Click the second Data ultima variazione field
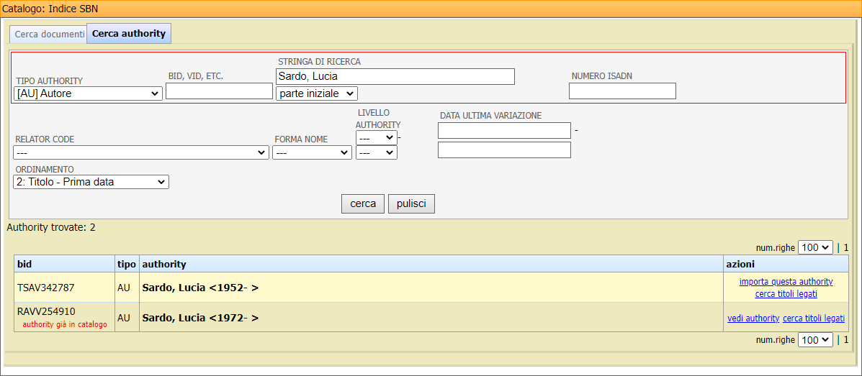This screenshot has height=376, width=862. tap(504, 150)
